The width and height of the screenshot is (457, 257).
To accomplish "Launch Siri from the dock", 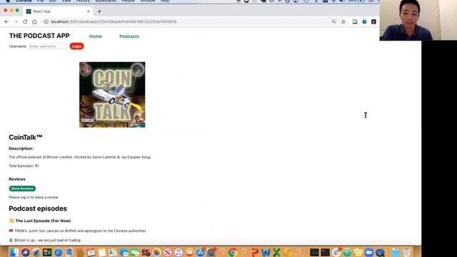I will (26, 252).
